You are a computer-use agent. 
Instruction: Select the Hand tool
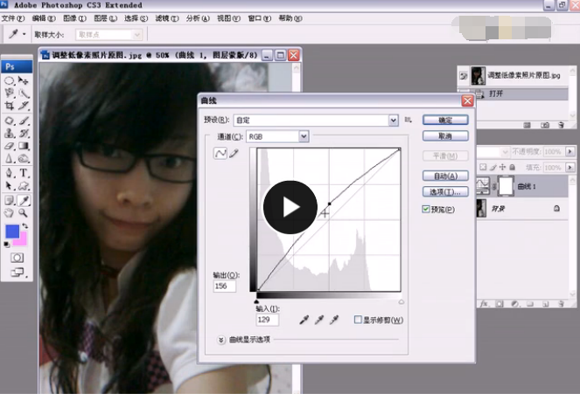pyautogui.click(x=10, y=213)
